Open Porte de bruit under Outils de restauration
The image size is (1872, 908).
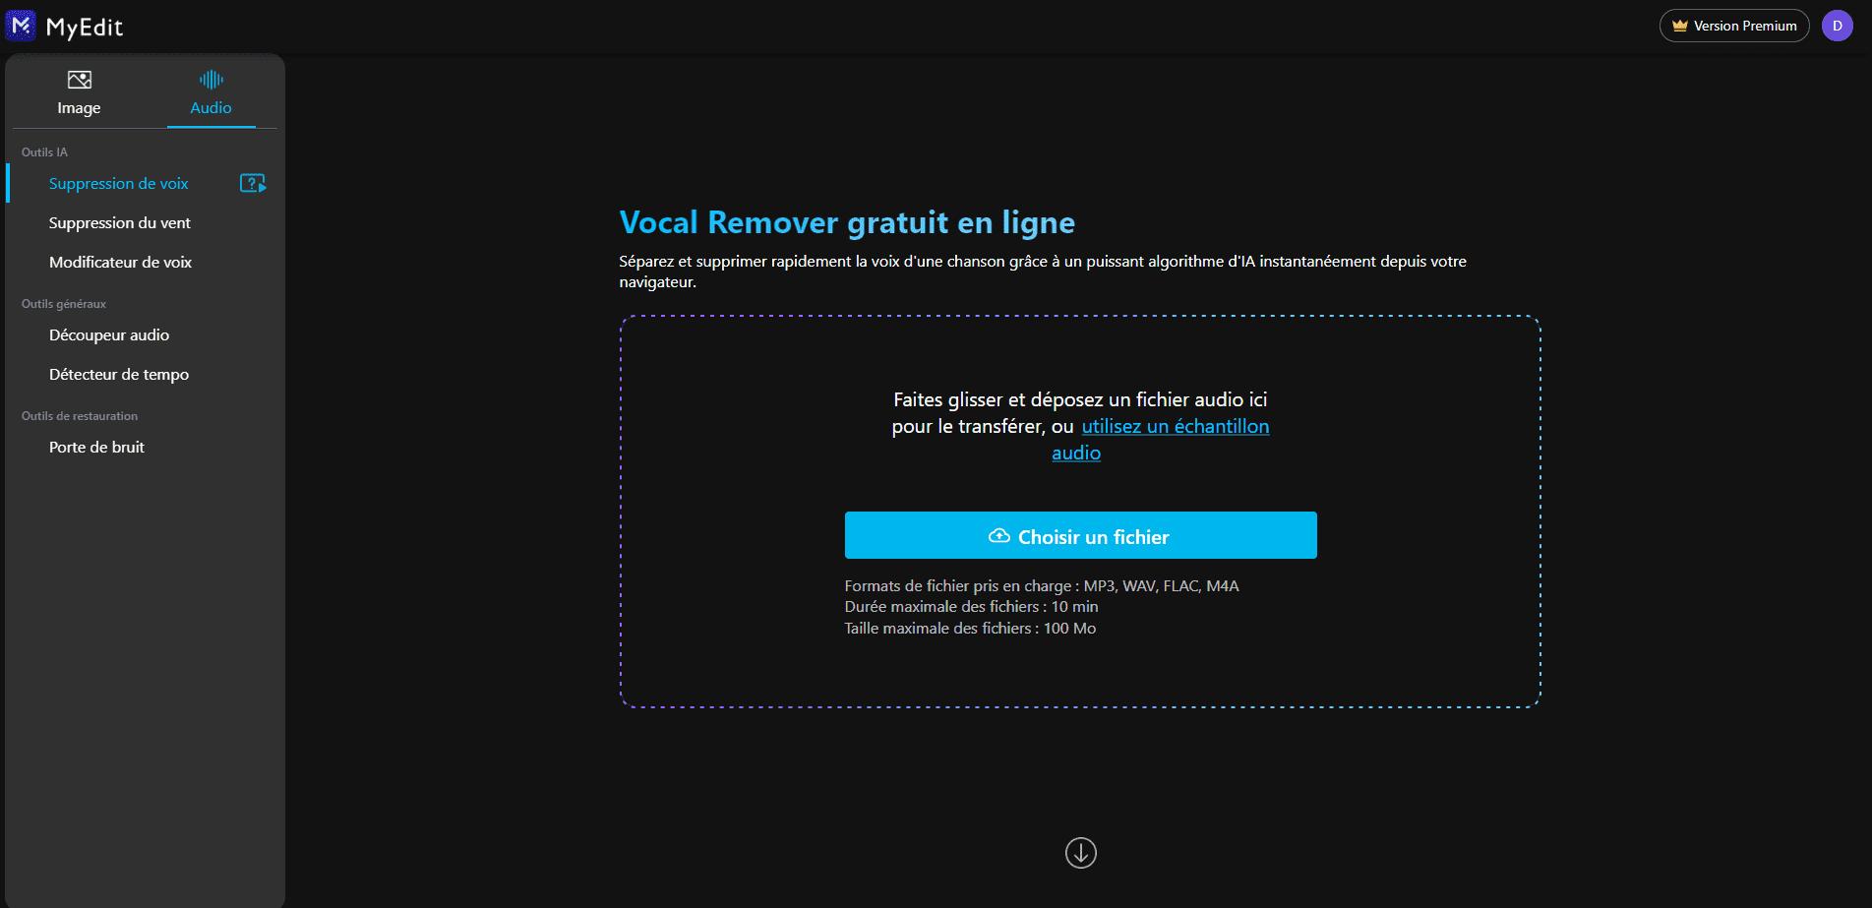click(96, 447)
